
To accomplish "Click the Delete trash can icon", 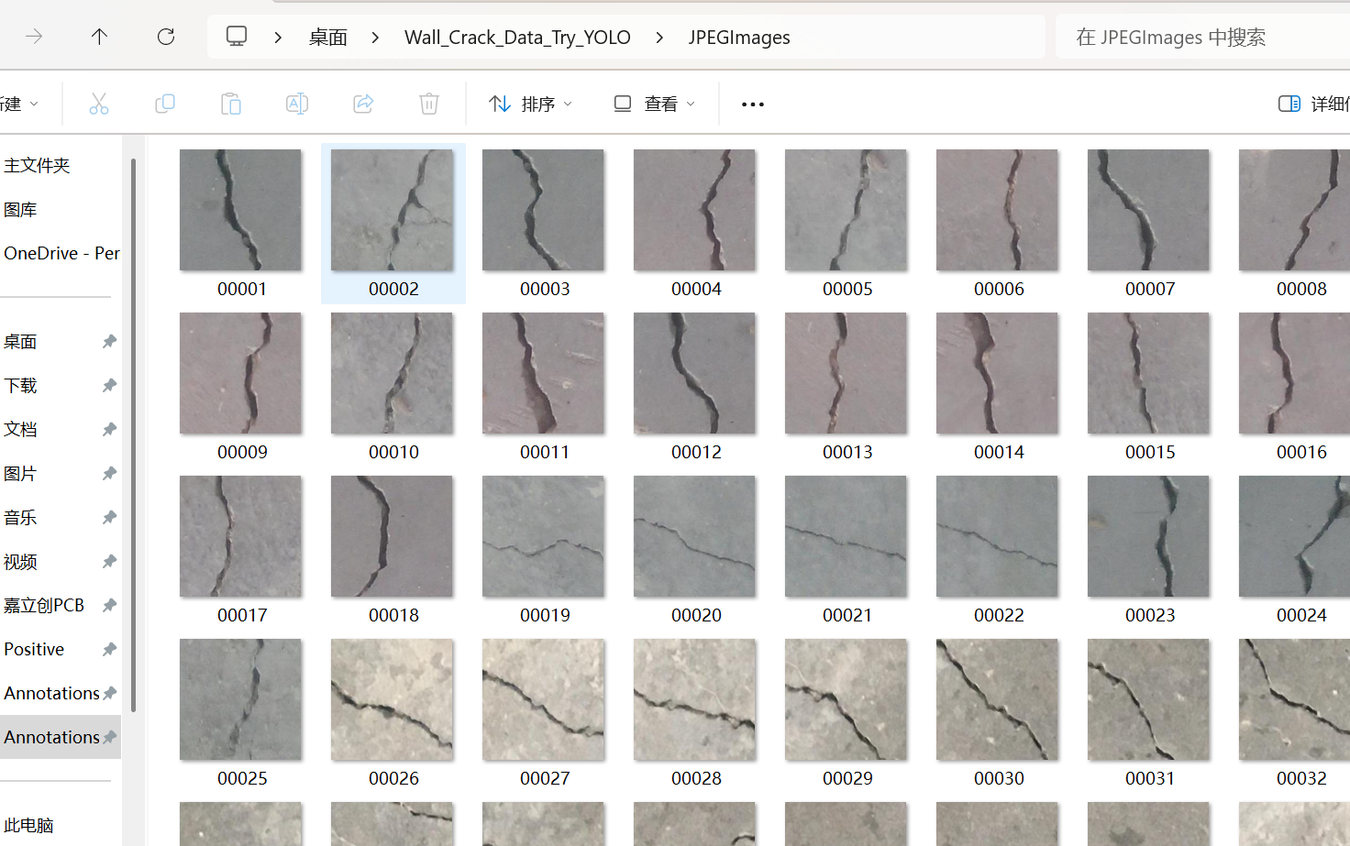I will [429, 104].
